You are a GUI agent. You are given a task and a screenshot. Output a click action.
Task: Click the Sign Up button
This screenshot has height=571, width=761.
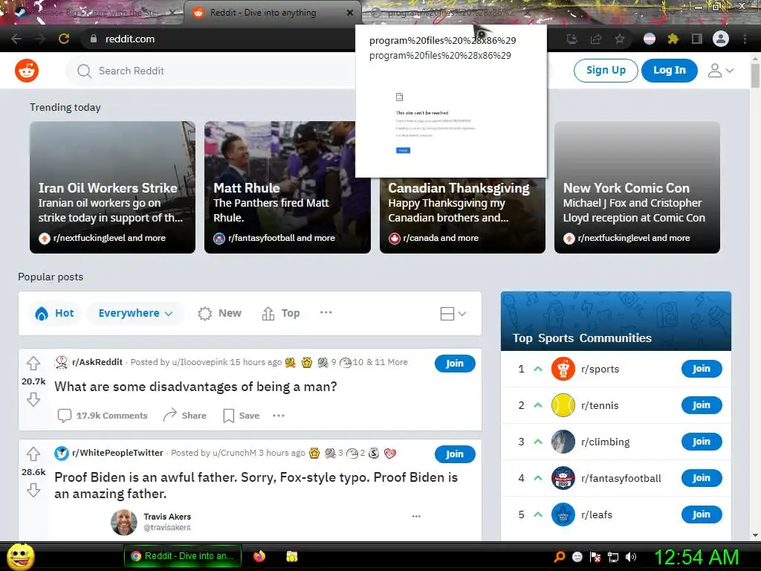[606, 71]
